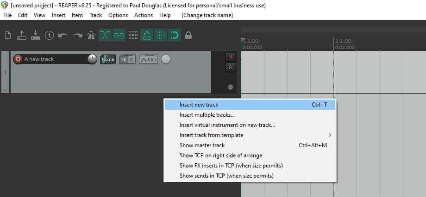
Task: Toggle ripple editing grid icon
Action: [x=133, y=35]
